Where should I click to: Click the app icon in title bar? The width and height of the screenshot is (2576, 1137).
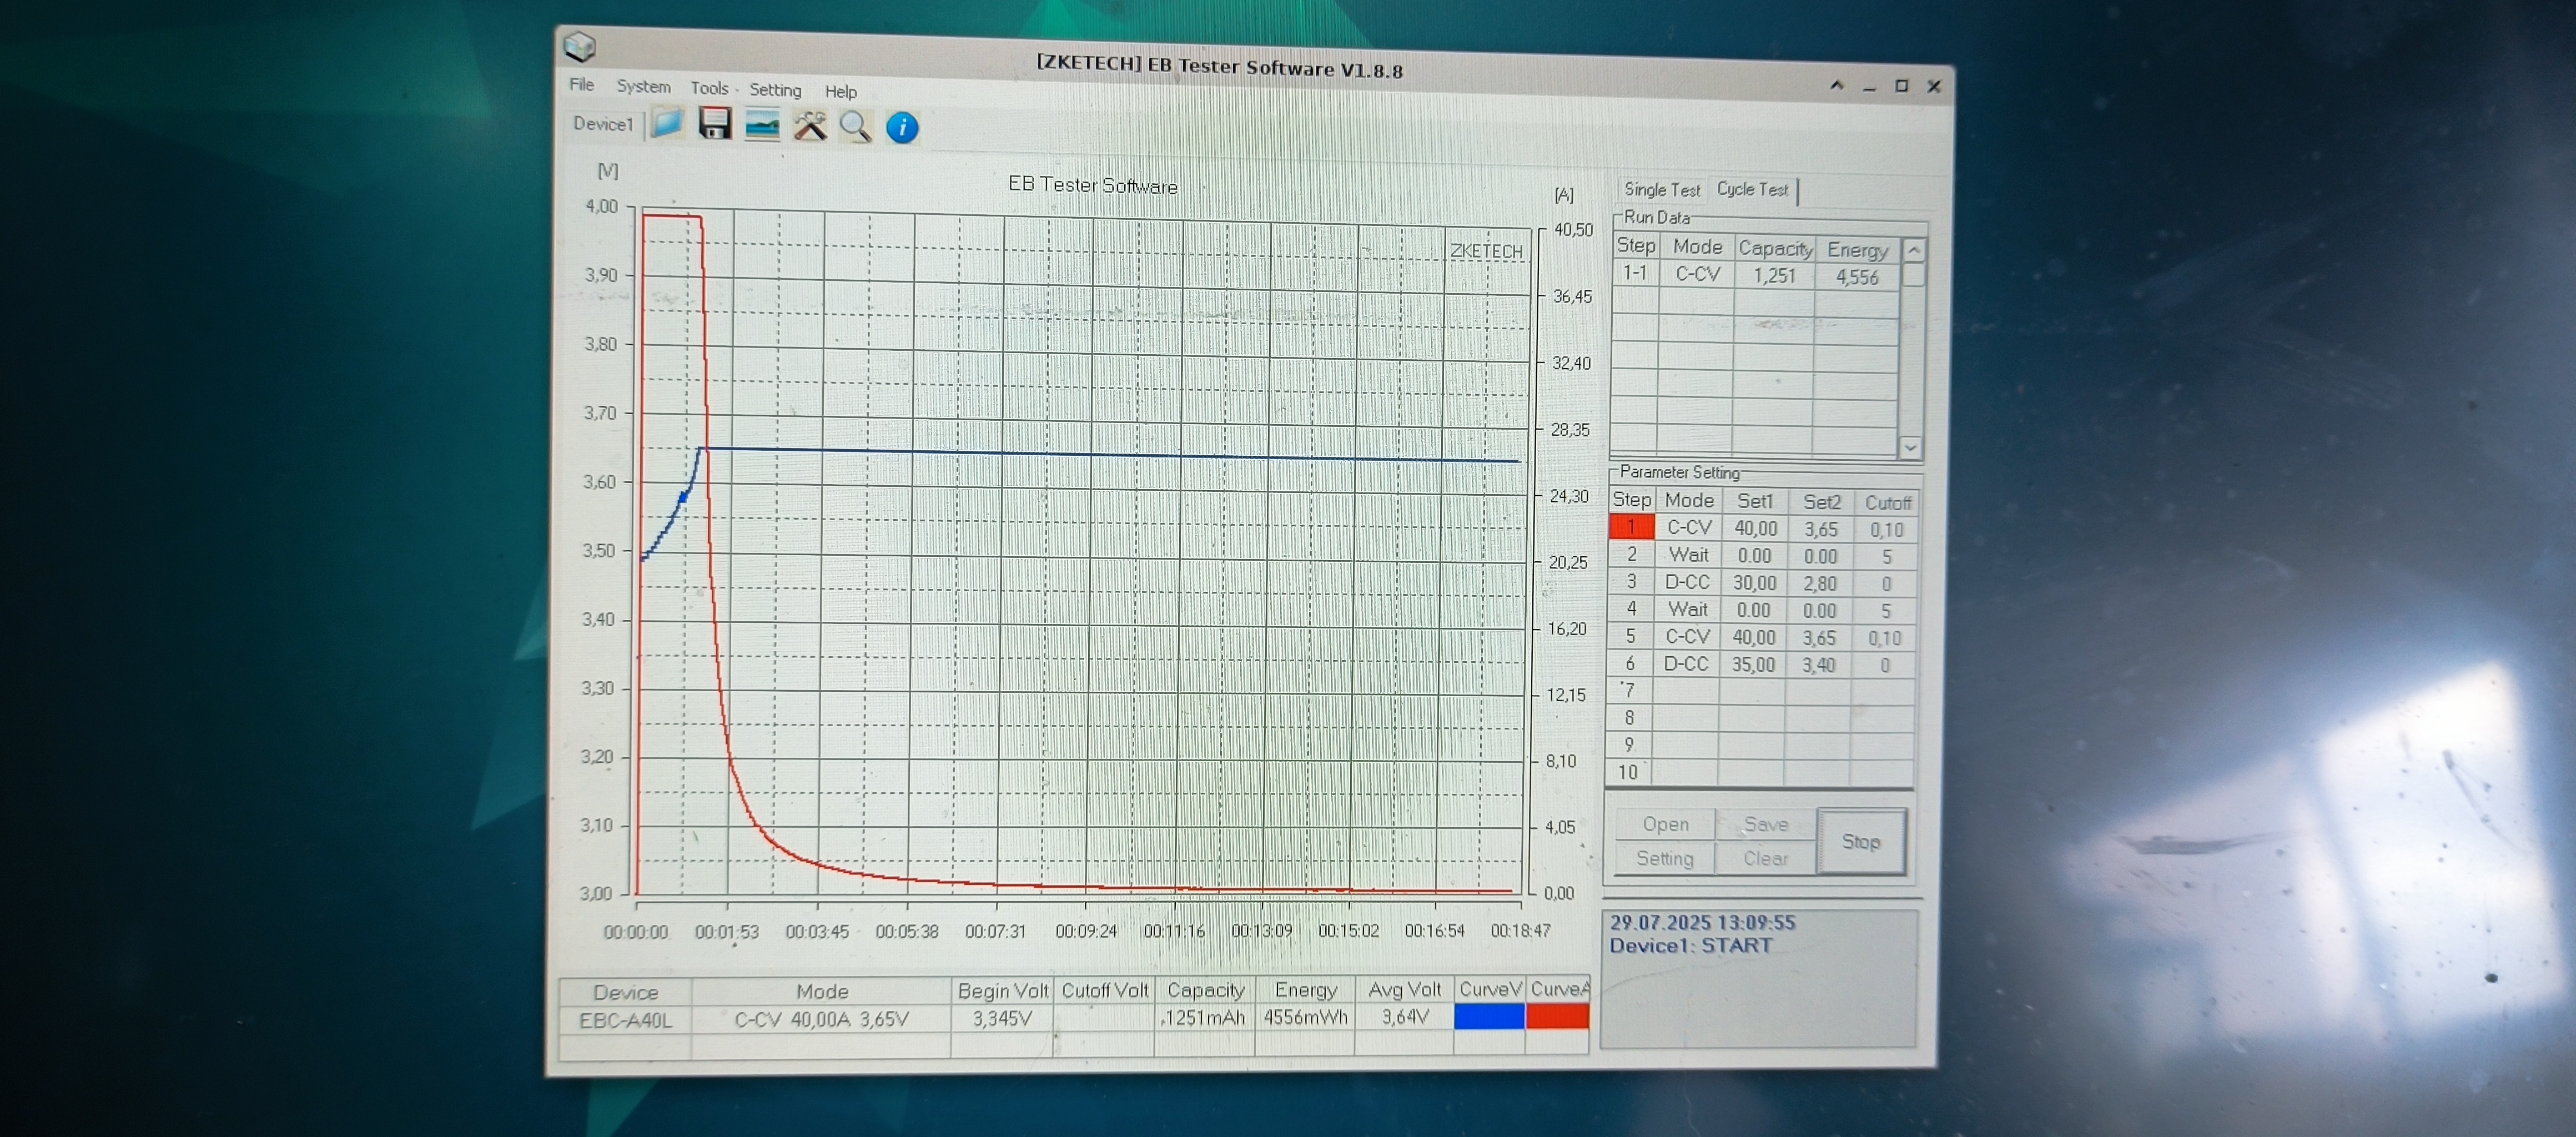click(x=580, y=46)
